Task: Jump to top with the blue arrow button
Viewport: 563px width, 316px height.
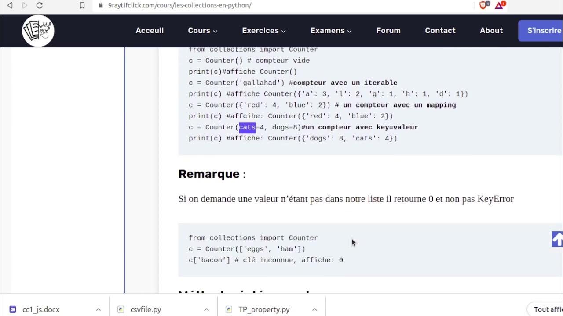Action: click(557, 239)
